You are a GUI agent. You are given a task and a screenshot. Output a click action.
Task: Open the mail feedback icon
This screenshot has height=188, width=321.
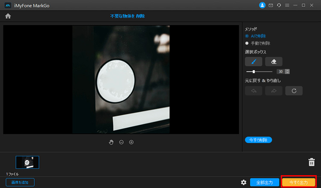pos(270,5)
